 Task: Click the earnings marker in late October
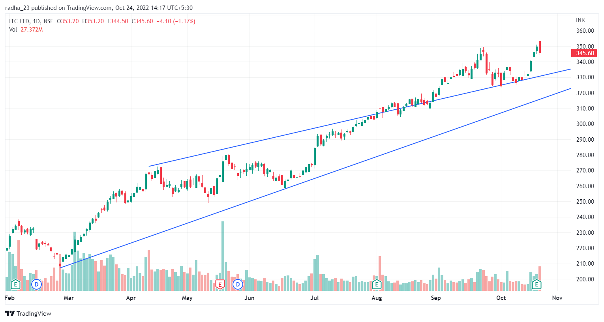[536, 284]
